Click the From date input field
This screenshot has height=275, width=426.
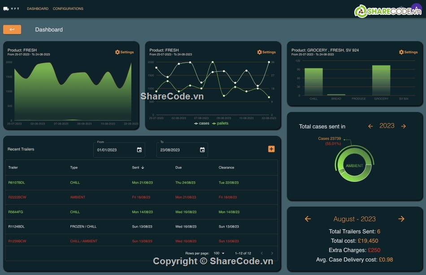pyautogui.click(x=114, y=150)
